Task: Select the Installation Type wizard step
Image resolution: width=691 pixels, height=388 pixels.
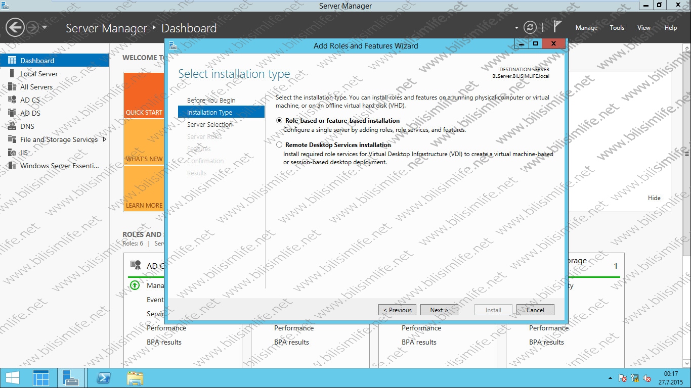Action: point(221,112)
